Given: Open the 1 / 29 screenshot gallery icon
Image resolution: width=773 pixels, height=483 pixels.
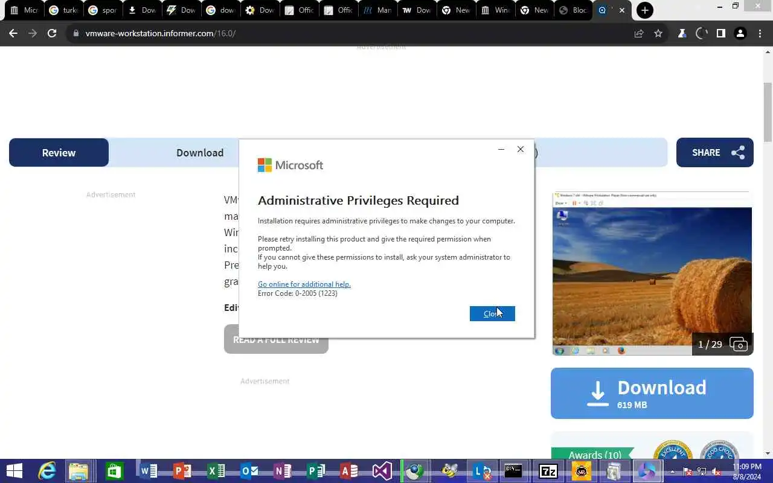Looking at the screenshot, I should coord(739,344).
